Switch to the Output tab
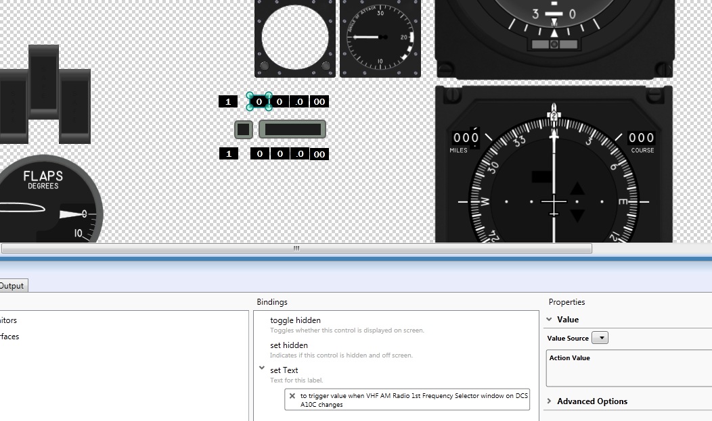This screenshot has width=712, height=421. [x=12, y=285]
